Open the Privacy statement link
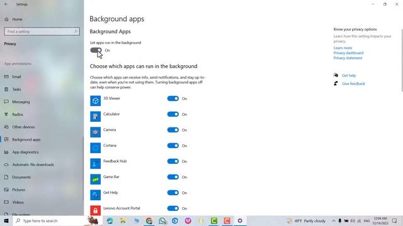Screen dimensions: 403x226 click(348, 58)
